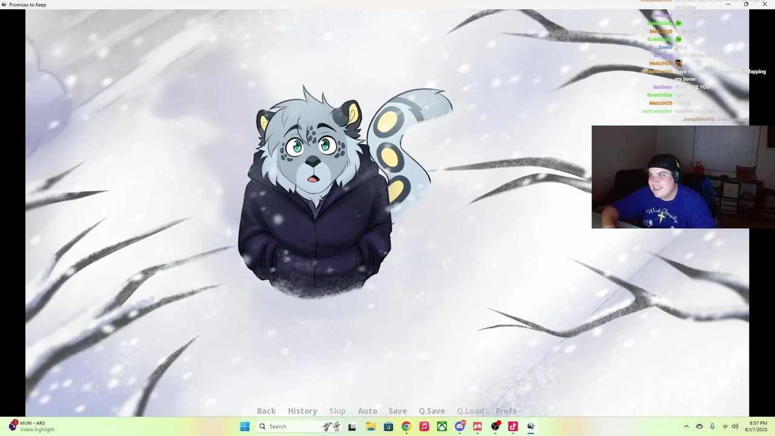Open Wi-Fi network settings
The image size is (775, 436).
click(x=725, y=426)
